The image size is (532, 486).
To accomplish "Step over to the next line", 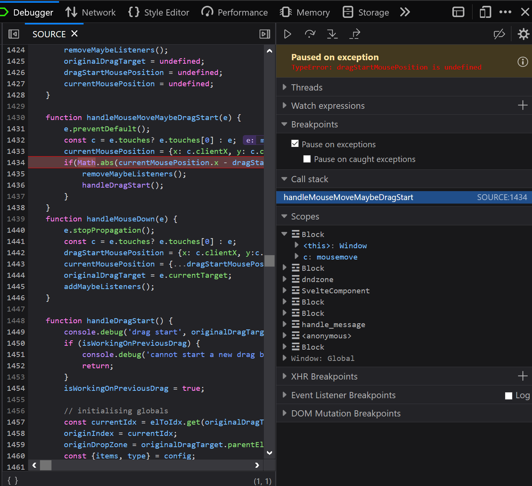I will (x=310, y=34).
